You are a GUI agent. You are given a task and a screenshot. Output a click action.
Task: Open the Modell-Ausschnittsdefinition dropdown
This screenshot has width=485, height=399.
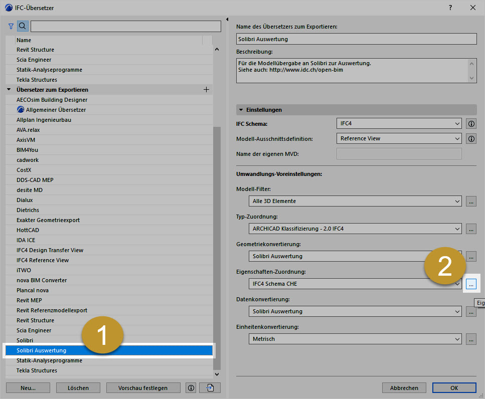tap(399, 139)
